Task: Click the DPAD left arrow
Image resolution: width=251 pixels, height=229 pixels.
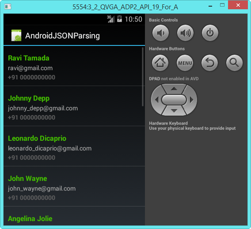Action: [157, 100]
